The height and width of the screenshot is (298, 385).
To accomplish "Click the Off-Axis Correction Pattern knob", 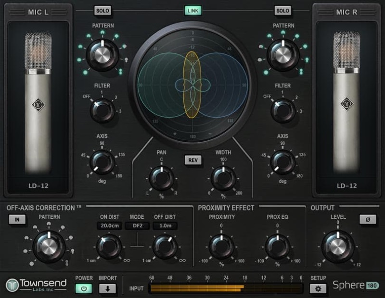I will pos(49,246).
